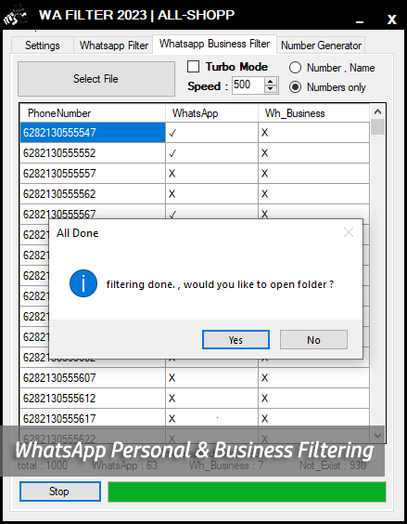407x524 pixels.
Task: Open the Settings tab
Action: tap(43, 46)
